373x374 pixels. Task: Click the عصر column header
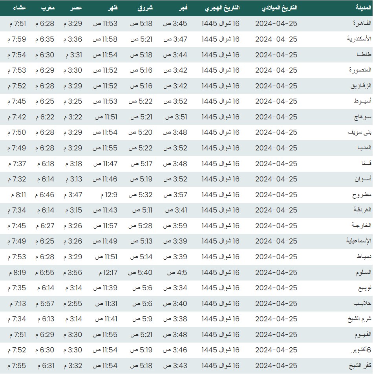point(76,8)
